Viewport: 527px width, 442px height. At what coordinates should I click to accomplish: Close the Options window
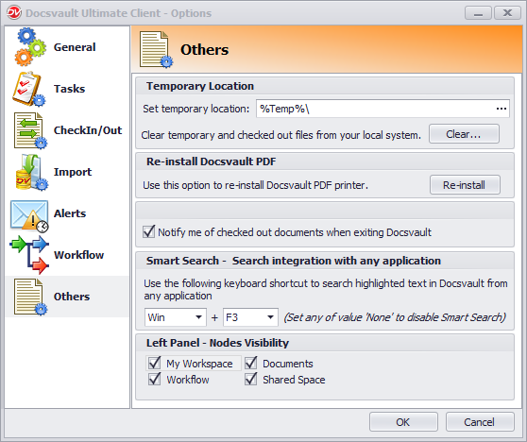(507, 13)
